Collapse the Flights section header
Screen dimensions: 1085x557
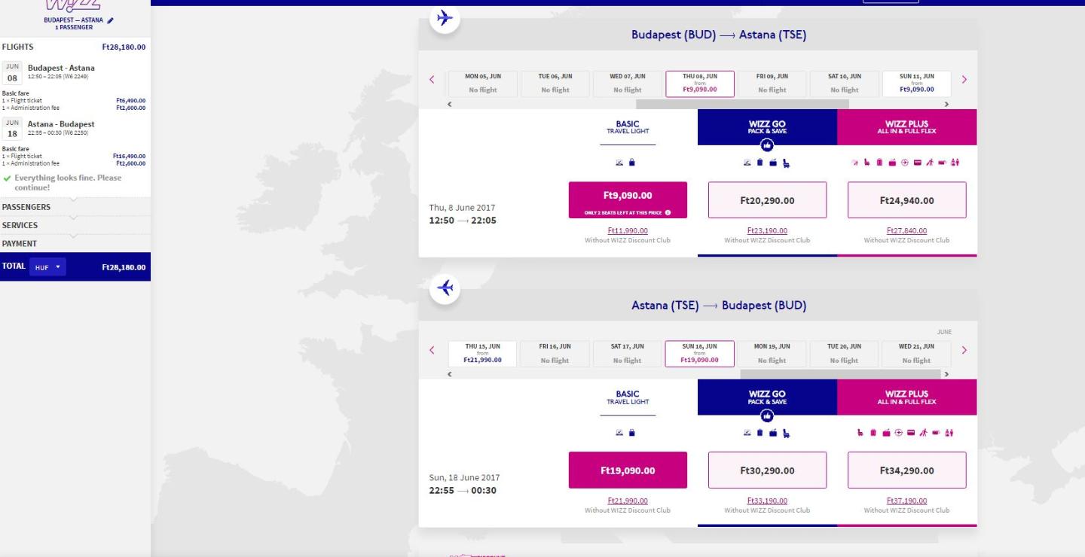(x=75, y=47)
